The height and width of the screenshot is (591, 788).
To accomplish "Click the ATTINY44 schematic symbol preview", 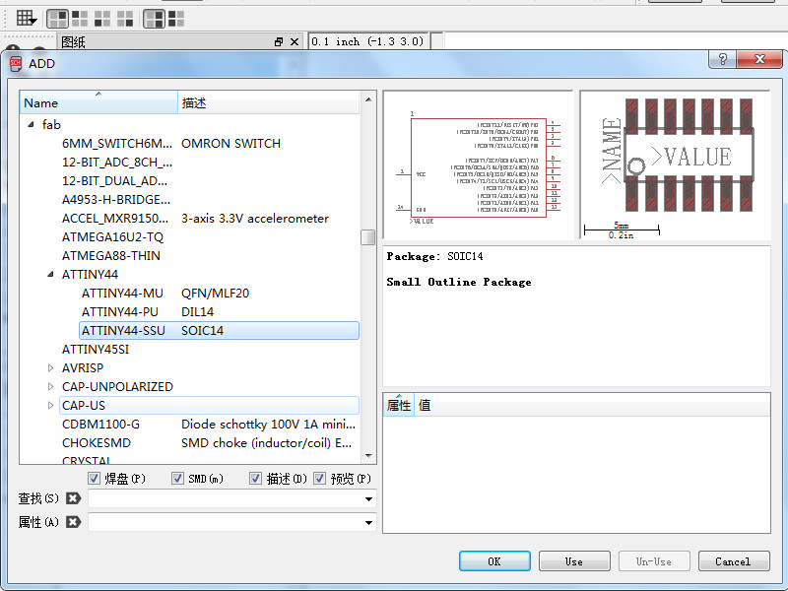I will click(478, 165).
